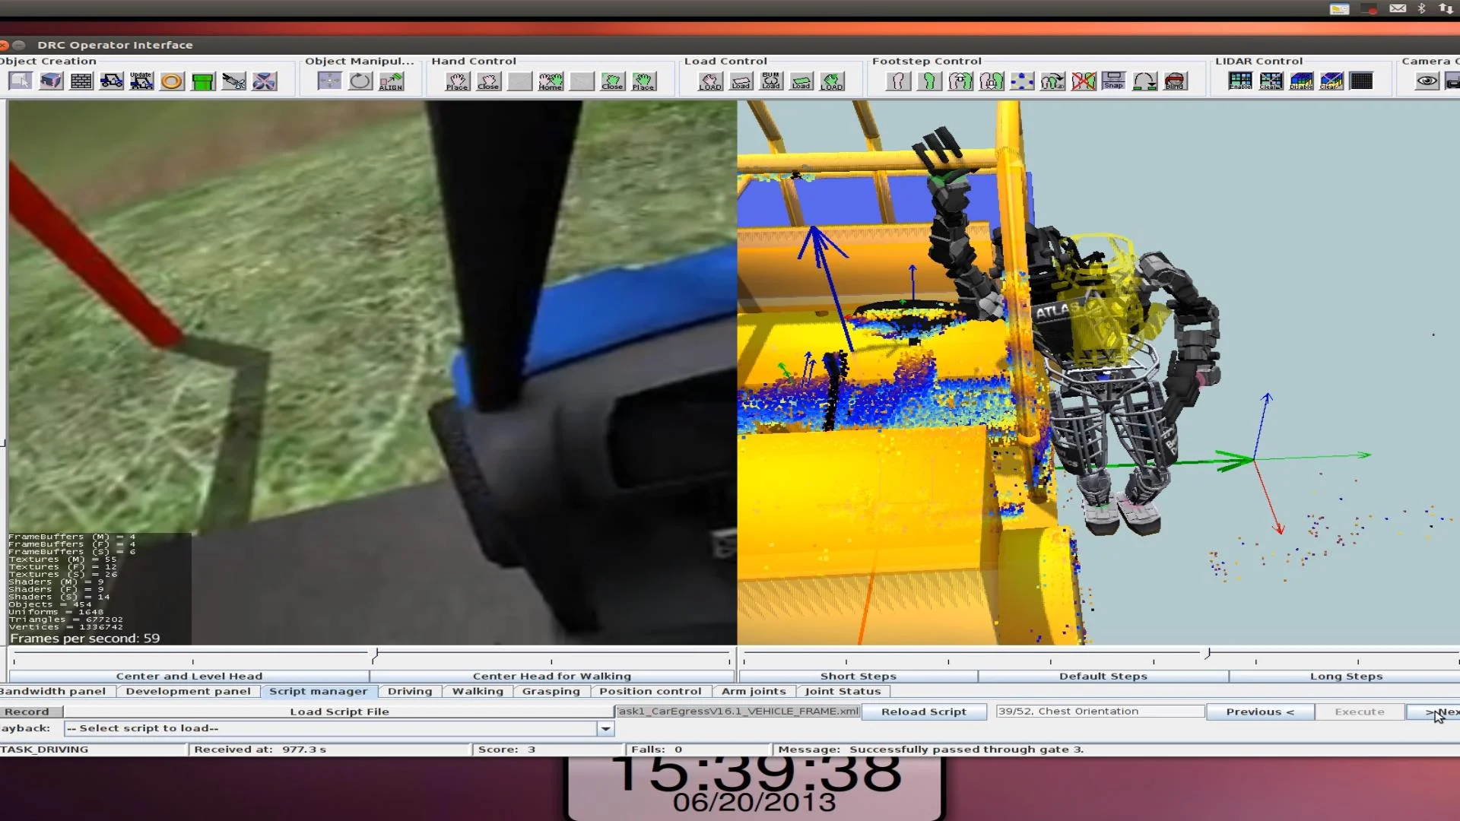Viewport: 1460px width, 821px height.
Task: Click the black grid LIDAR icon
Action: click(x=1362, y=81)
